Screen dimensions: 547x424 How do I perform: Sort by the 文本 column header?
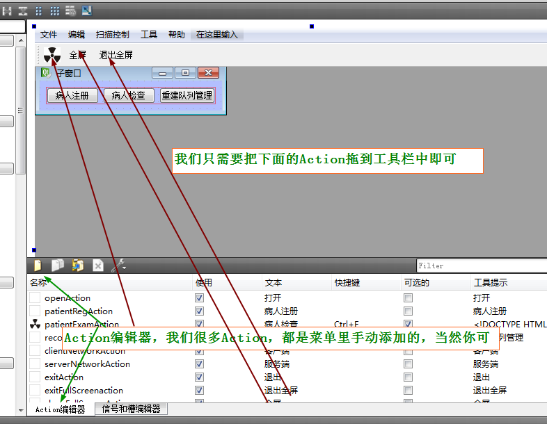[x=296, y=282]
